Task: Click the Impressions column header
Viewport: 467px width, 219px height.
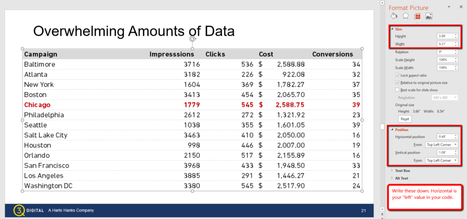Action: tap(172, 54)
